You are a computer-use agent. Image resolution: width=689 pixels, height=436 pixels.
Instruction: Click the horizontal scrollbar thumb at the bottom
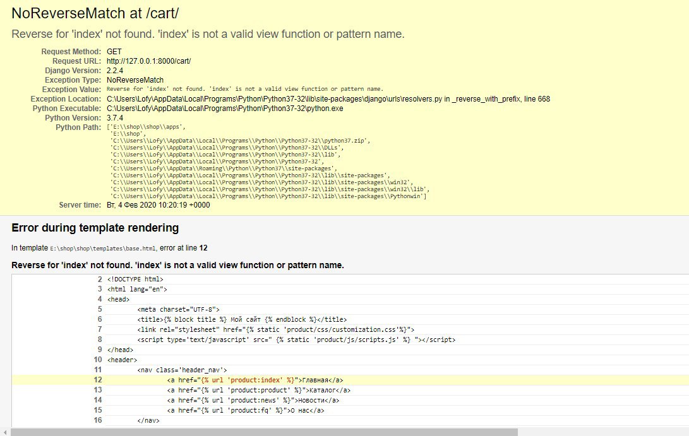point(263,432)
